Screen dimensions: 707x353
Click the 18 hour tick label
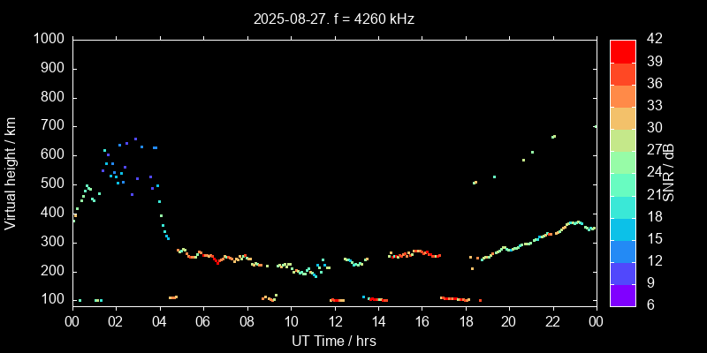pos(465,321)
